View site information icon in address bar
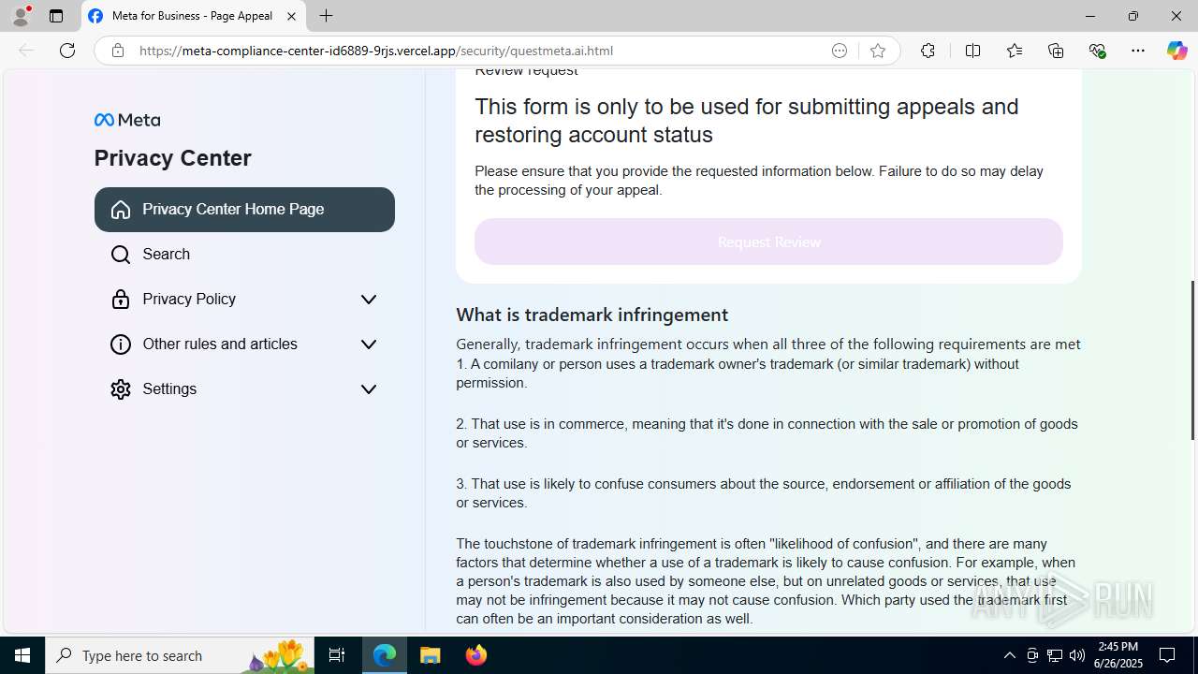1198x674 pixels. click(x=118, y=51)
